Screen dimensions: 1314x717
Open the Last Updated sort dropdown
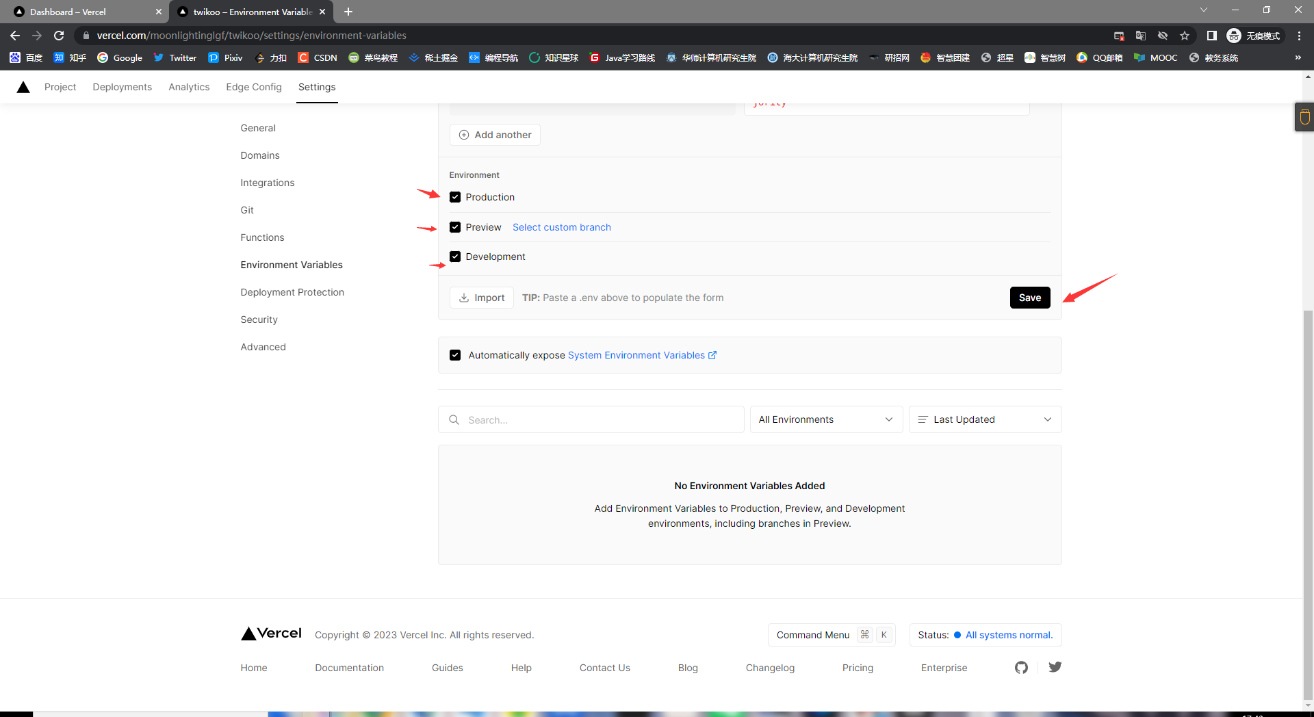985,419
